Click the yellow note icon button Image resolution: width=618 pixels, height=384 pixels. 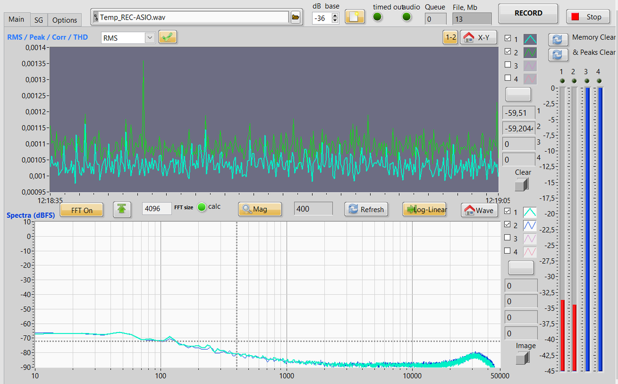(354, 16)
